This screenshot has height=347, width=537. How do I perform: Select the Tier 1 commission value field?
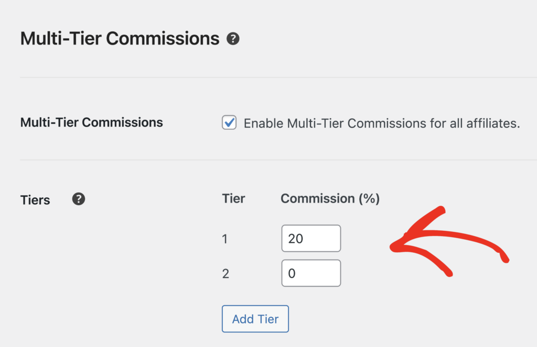pos(311,238)
